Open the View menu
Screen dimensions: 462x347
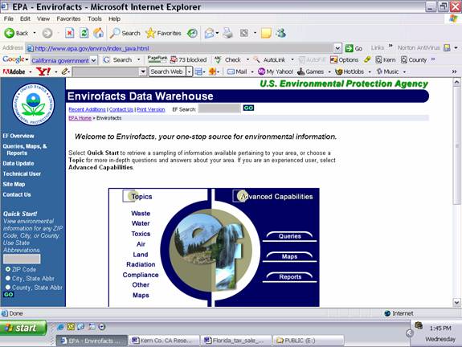[43, 18]
